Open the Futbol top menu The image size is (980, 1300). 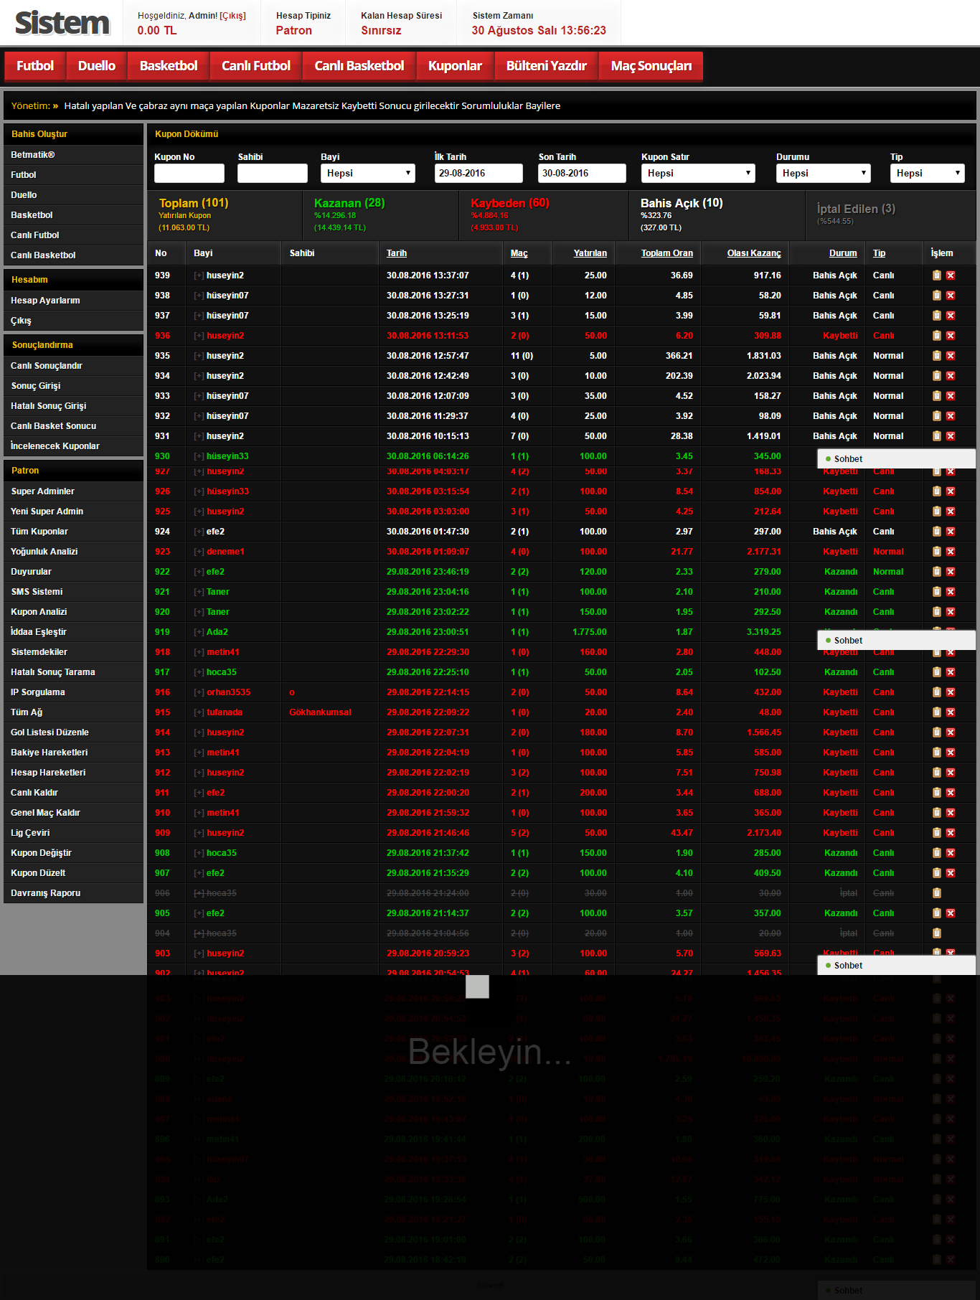click(35, 66)
